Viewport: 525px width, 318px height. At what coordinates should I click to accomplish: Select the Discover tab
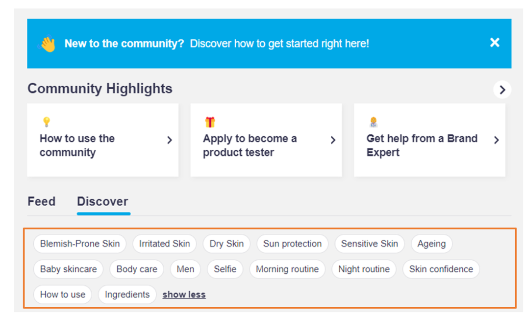coord(102,201)
